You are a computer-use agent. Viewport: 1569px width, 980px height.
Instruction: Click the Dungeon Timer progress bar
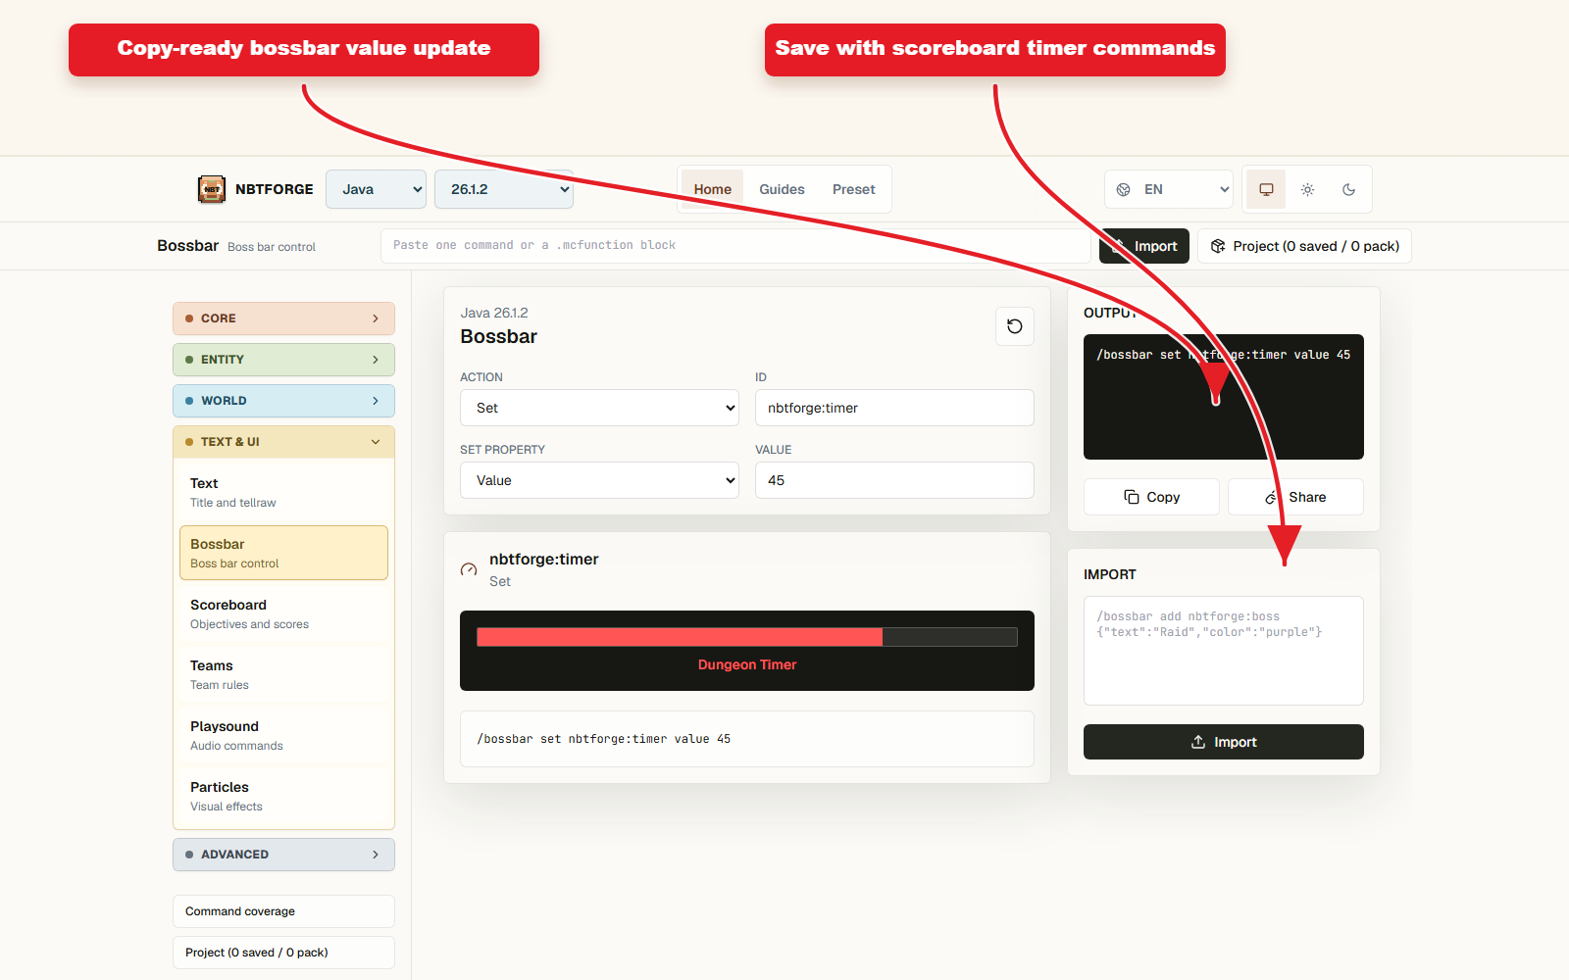(x=747, y=637)
